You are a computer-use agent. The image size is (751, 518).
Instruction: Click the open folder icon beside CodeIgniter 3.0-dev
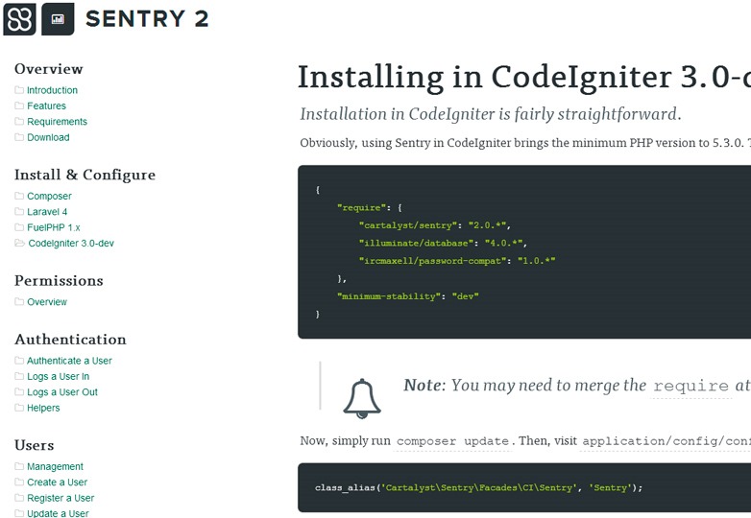20,244
